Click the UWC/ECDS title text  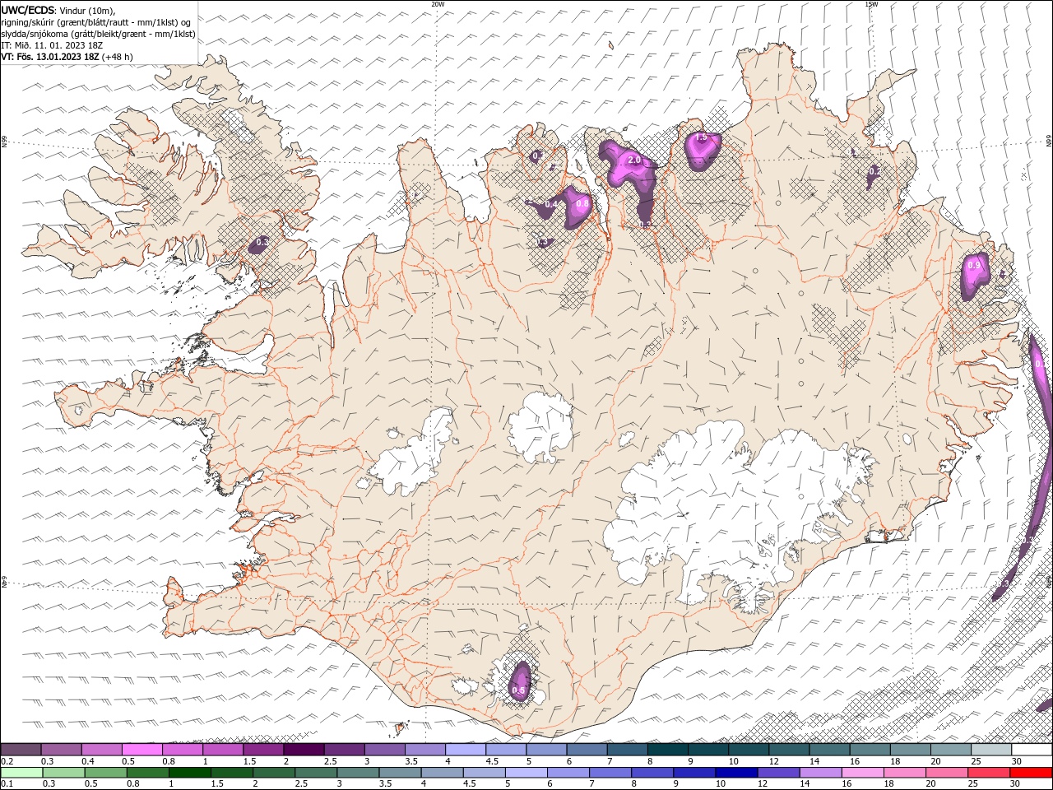pos(29,10)
